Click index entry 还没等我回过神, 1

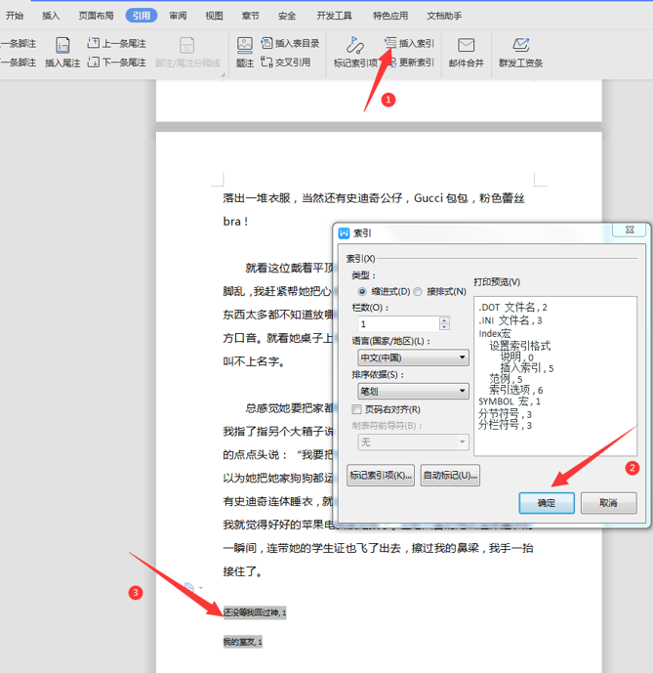(255, 612)
